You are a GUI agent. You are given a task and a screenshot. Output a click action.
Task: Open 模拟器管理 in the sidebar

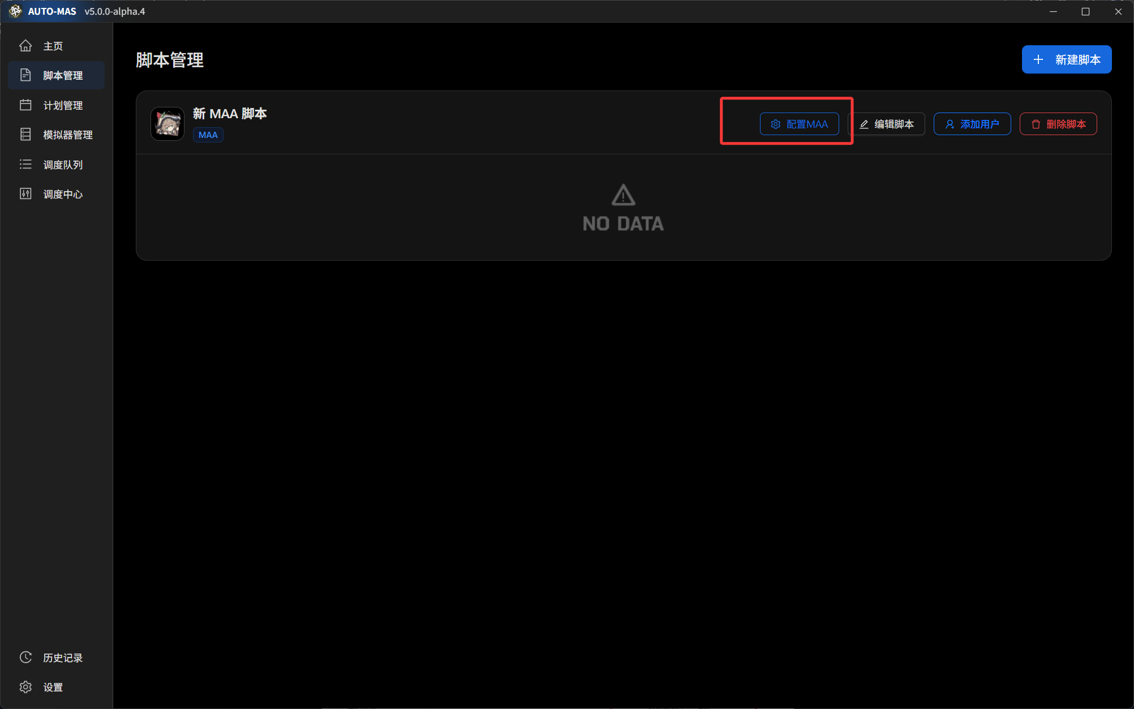68,135
